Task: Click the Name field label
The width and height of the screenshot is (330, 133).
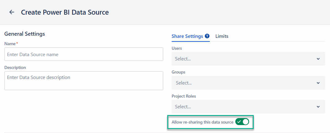Action: point(10,44)
